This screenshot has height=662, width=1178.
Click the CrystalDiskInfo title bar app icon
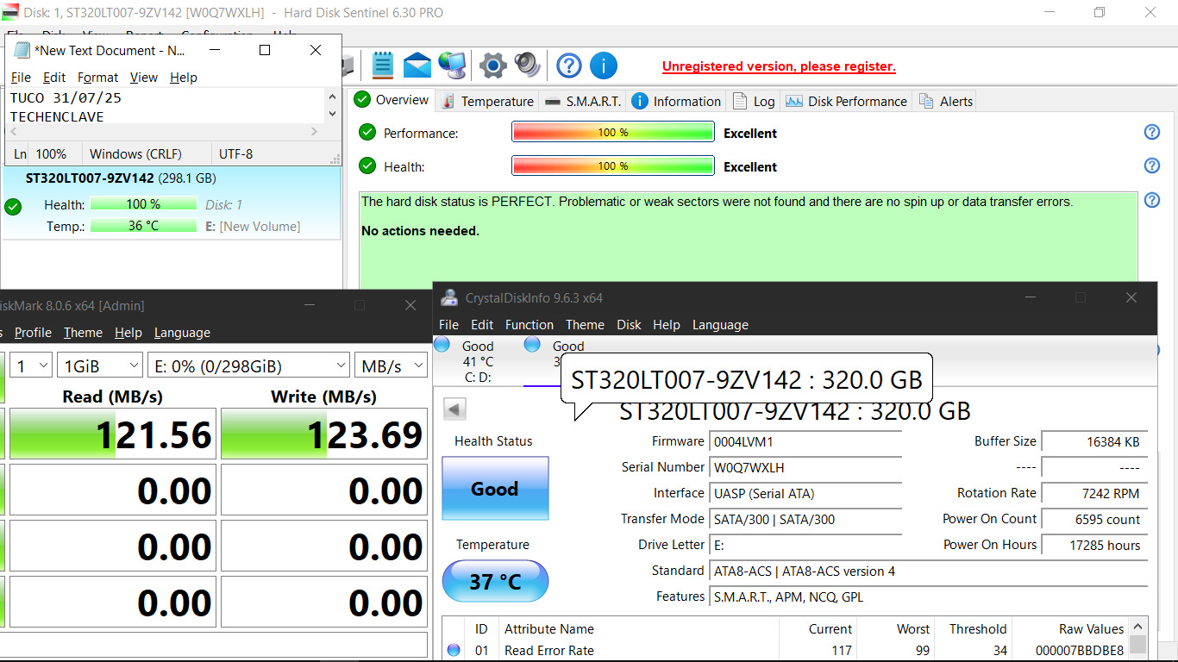[449, 297]
